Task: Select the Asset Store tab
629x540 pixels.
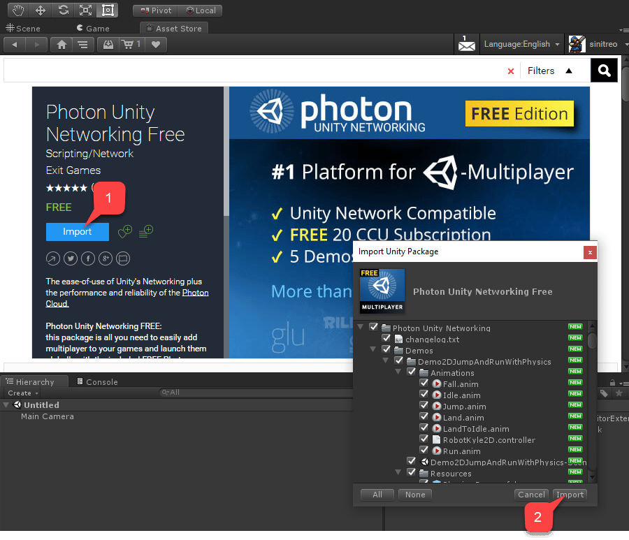Action: click(174, 29)
